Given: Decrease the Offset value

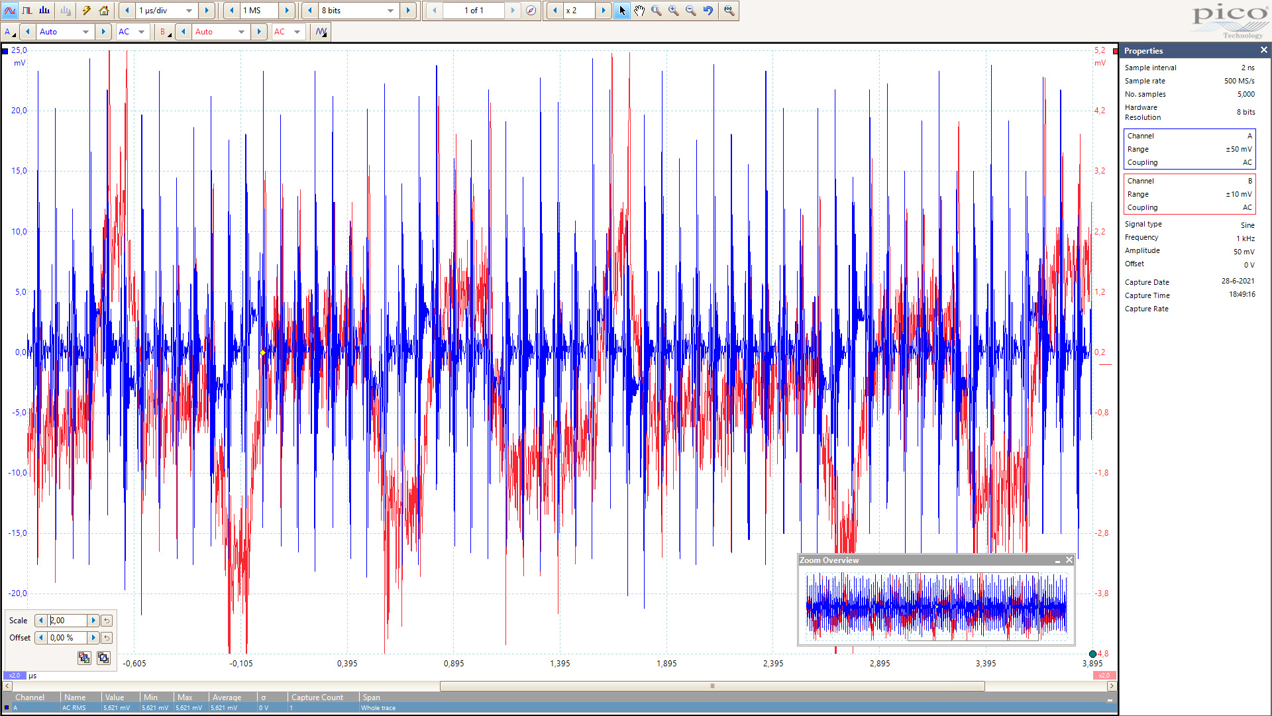Looking at the screenshot, I should [41, 638].
